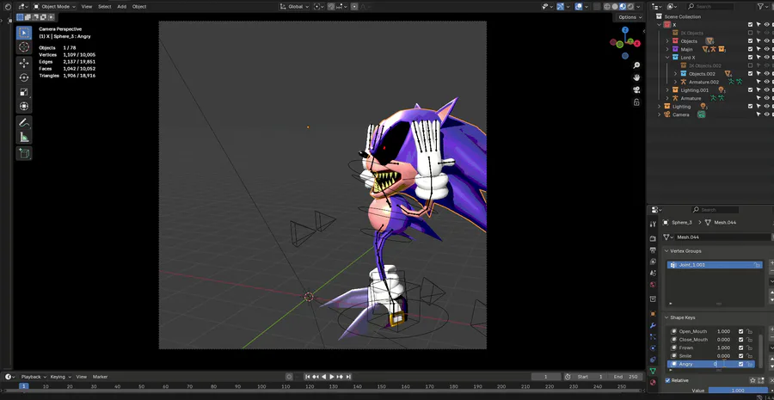Open the timeline Marker menu
This screenshot has height=400, width=774.
pyautogui.click(x=101, y=377)
